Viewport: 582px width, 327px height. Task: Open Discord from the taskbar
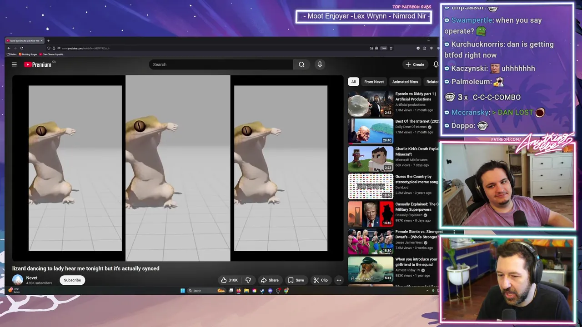point(270,291)
